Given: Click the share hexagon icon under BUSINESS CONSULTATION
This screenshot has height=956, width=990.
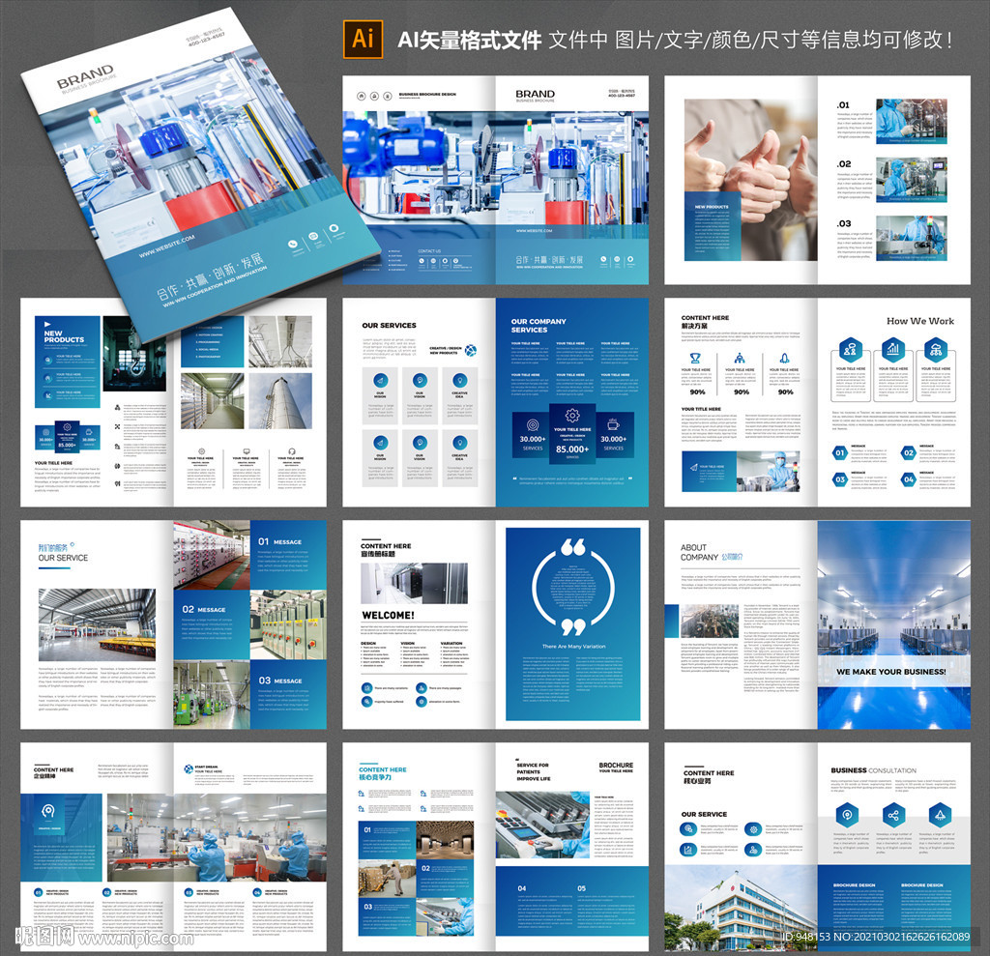Looking at the screenshot, I should tap(893, 815).
